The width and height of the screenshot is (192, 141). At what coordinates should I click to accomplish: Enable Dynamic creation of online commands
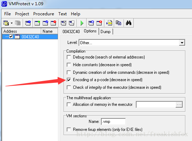tap(69, 72)
